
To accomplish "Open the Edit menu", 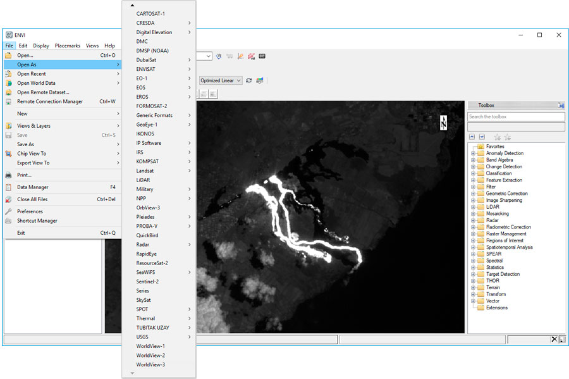I will [x=23, y=46].
